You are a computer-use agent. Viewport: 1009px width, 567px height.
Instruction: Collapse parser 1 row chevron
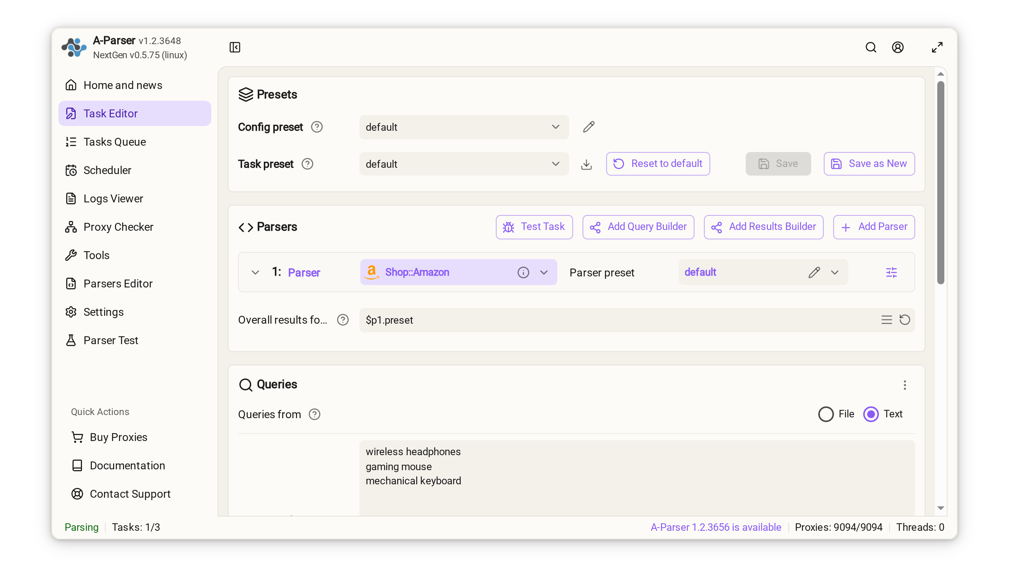255,272
